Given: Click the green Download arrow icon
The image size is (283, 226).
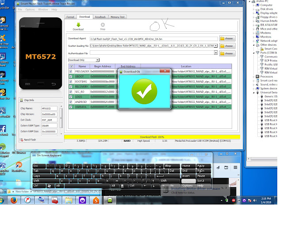Looking at the screenshot, I should pos(78,25).
